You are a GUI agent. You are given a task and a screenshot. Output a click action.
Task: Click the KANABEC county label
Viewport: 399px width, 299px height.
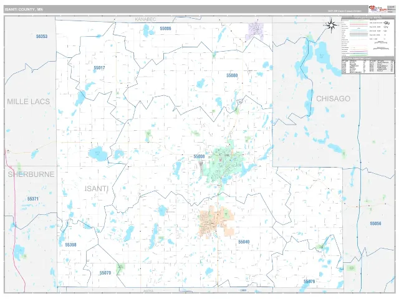tap(145, 19)
